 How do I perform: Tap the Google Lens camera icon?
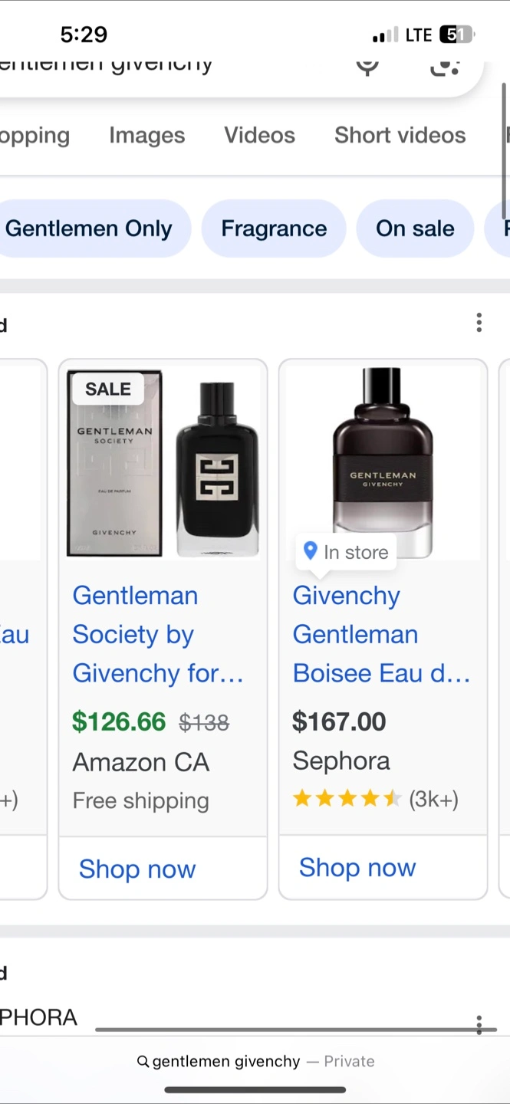[x=446, y=66]
